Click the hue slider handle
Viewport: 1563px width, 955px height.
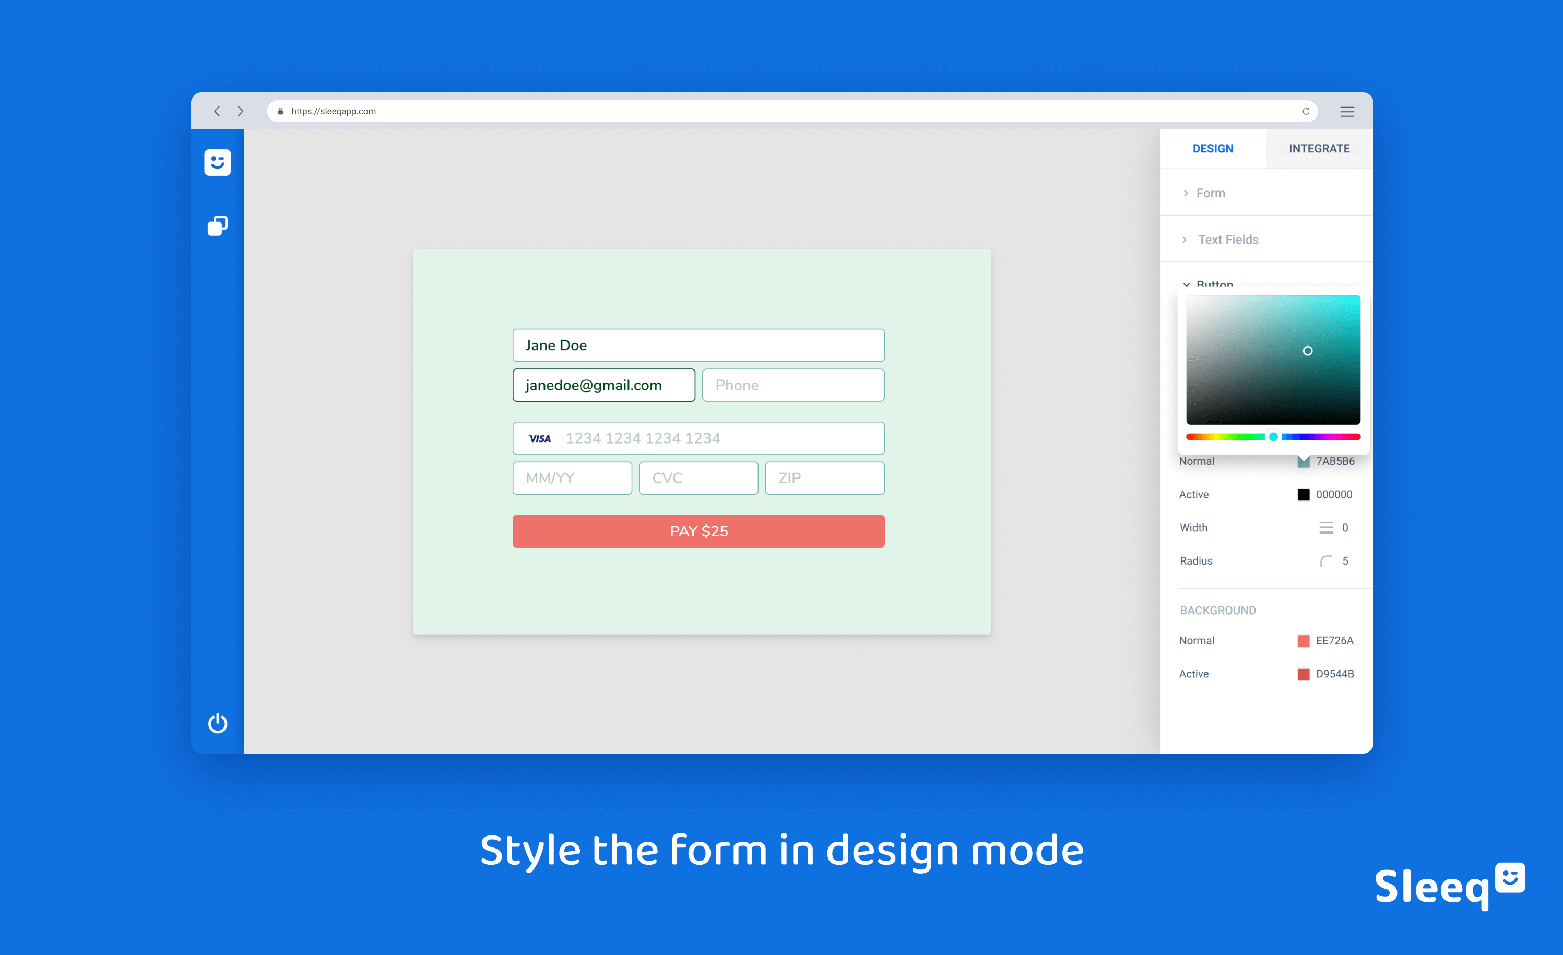pos(1273,437)
